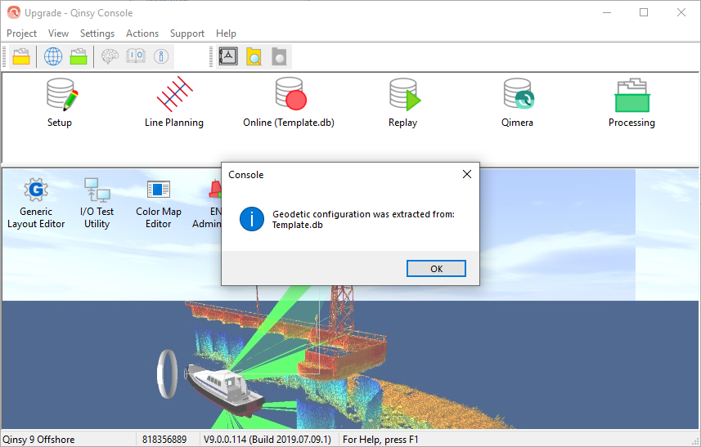Image resolution: width=701 pixels, height=447 pixels.
Task: Click 'Qinsy 9 Offshore' status bar text
Action: [x=38, y=440]
